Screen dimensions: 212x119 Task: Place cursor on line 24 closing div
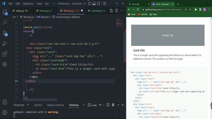(x=31, y=81)
